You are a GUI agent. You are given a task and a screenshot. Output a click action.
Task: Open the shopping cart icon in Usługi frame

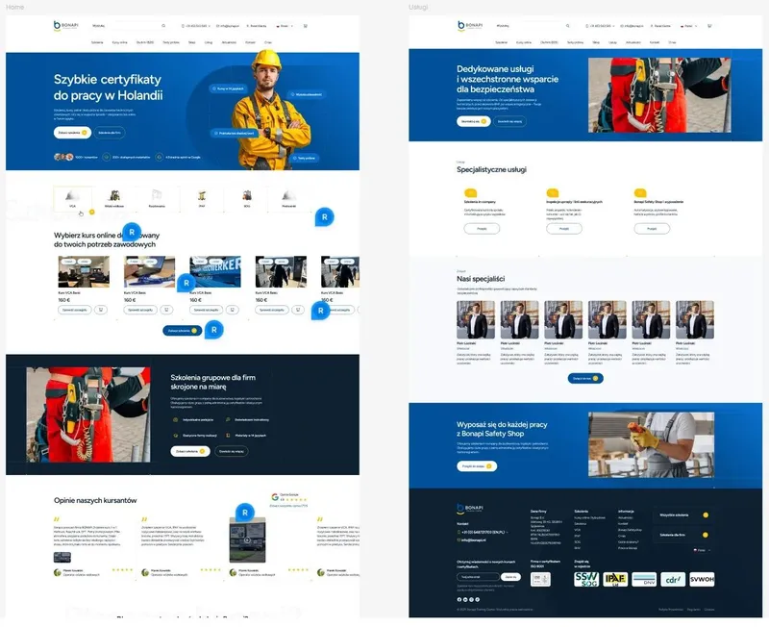tap(709, 26)
